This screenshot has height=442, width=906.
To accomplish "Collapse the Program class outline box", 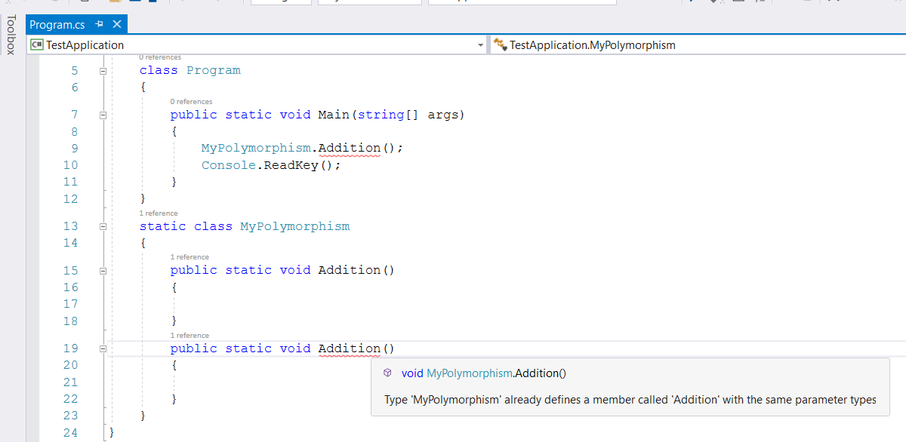I will click(x=103, y=70).
